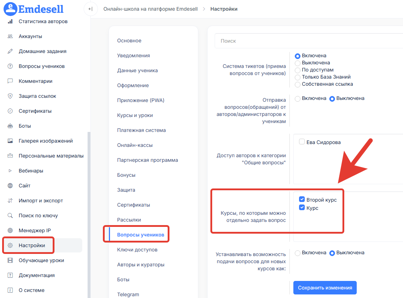The image size is (403, 298).
Task: Click the globe icon for Сайт
Action: (10, 186)
